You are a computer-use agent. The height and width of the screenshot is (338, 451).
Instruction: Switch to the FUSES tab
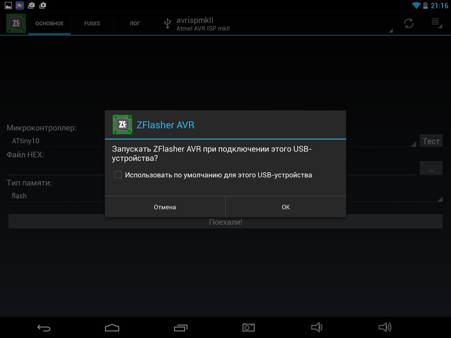(x=92, y=23)
